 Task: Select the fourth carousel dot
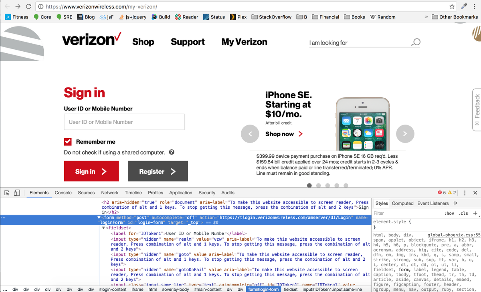337,185
